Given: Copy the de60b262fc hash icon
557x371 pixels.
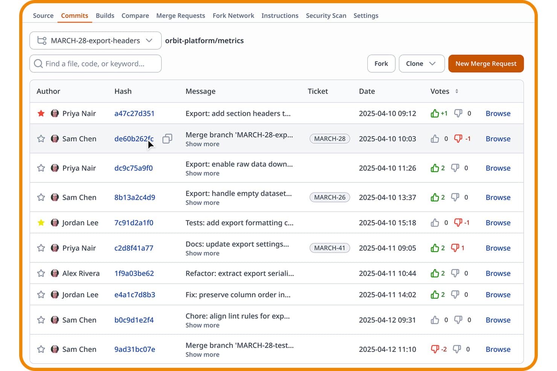Looking at the screenshot, I should [x=167, y=139].
